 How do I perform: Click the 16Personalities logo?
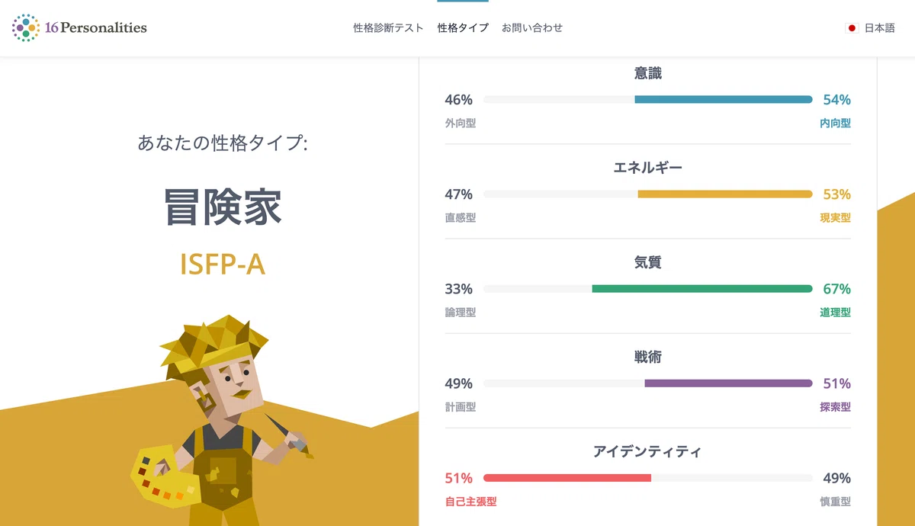click(x=79, y=28)
